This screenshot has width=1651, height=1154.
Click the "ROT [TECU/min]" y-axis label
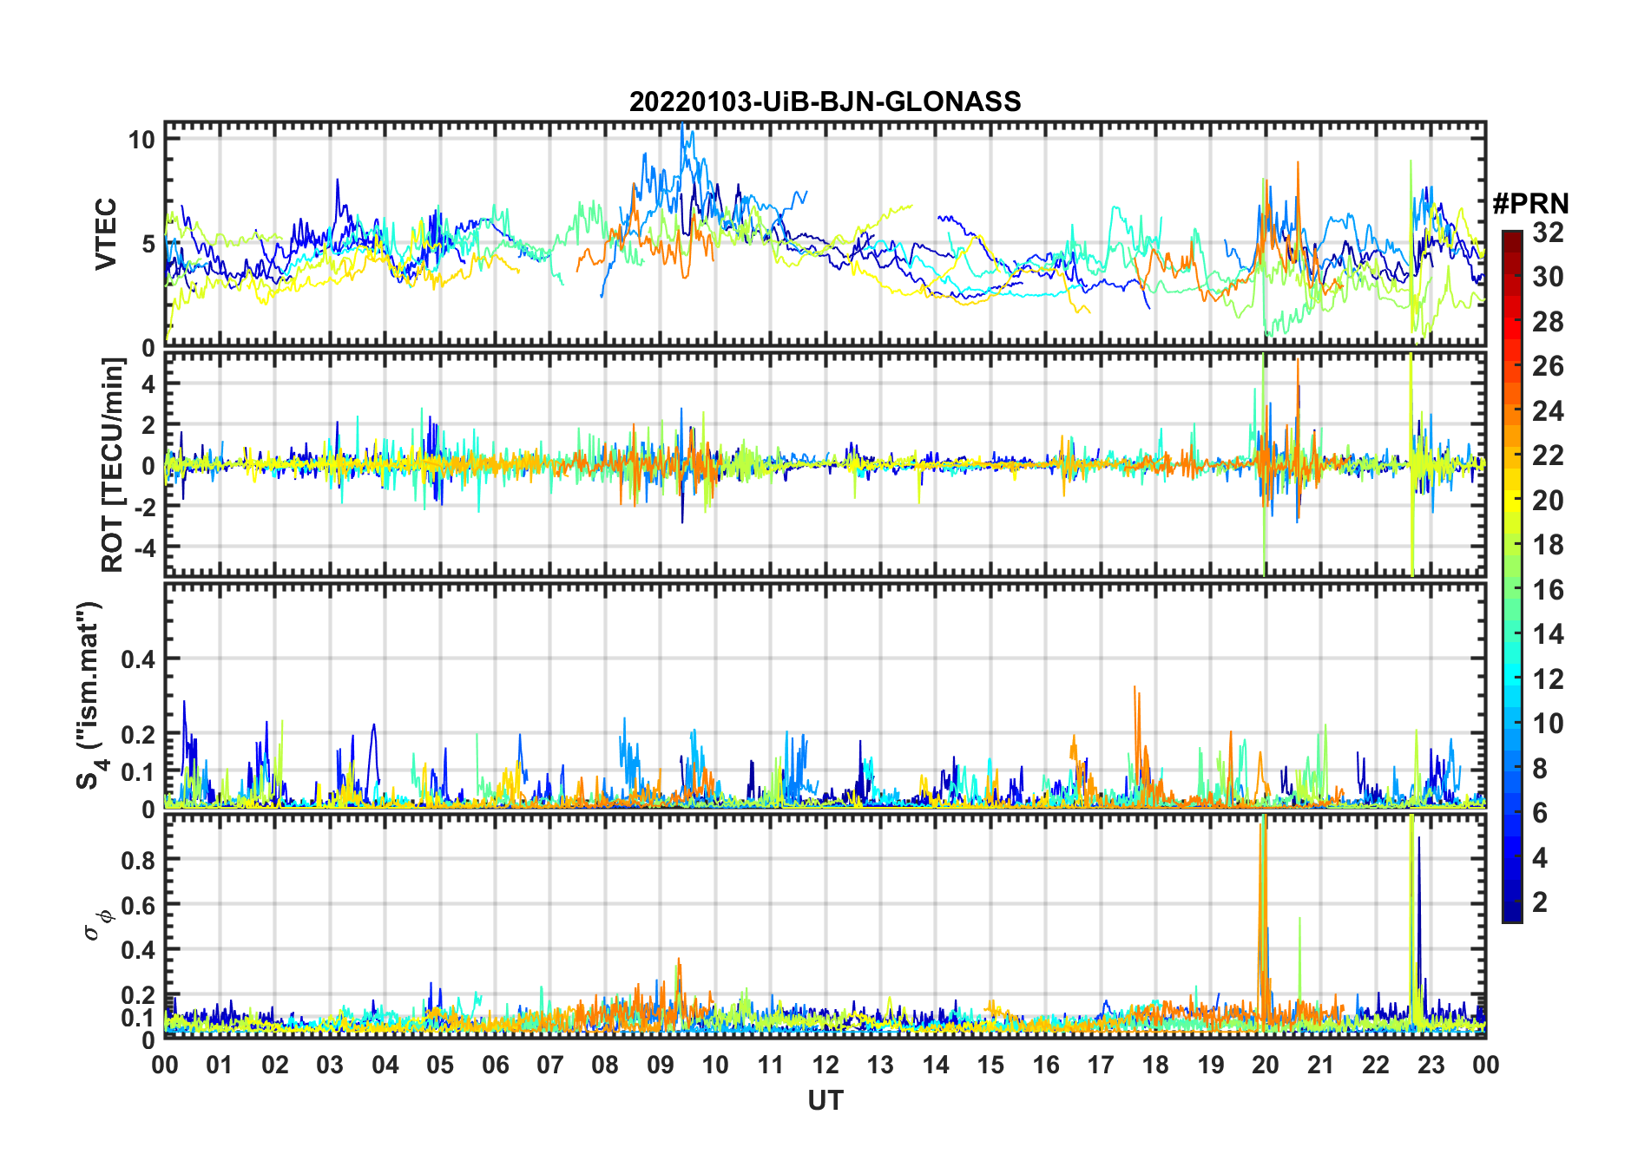(112, 464)
